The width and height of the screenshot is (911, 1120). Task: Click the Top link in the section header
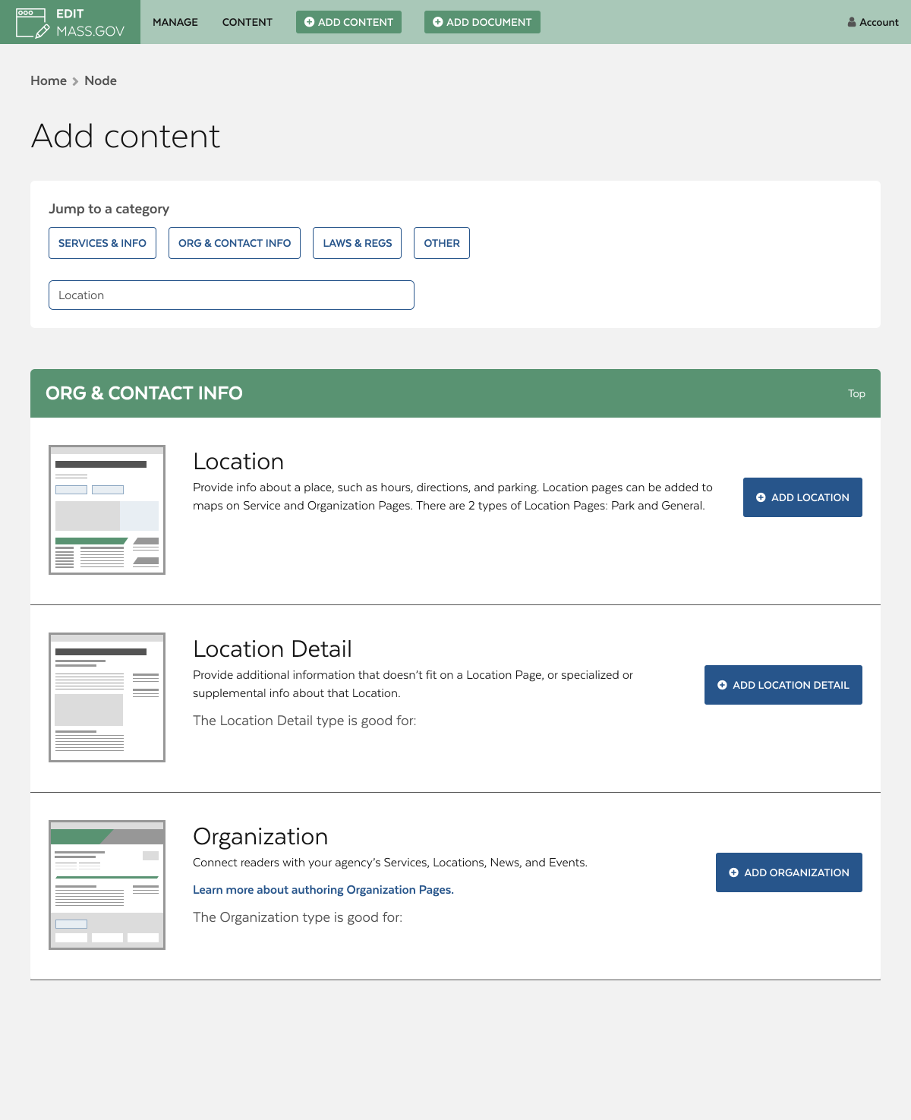tap(856, 393)
